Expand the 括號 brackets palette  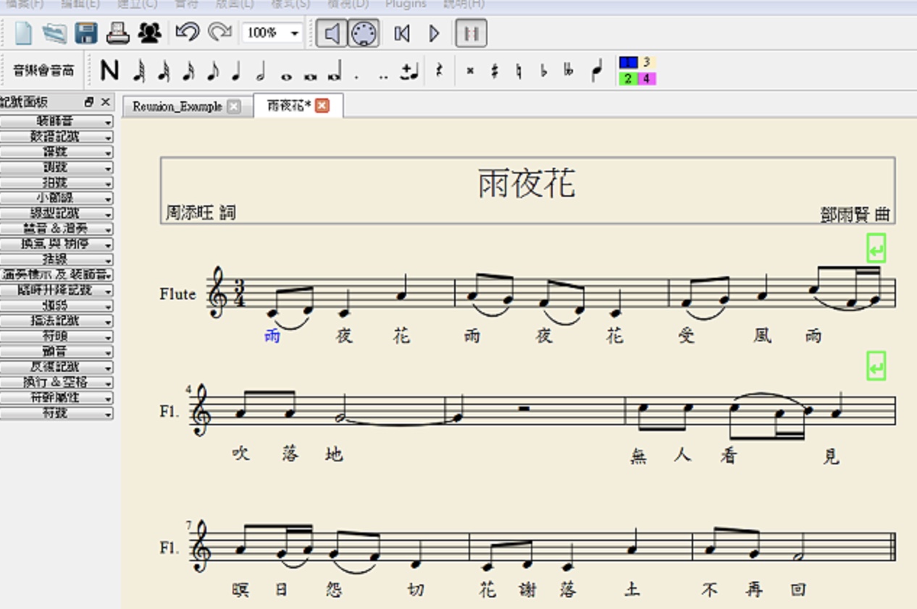click(x=56, y=260)
